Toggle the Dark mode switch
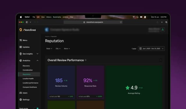The image size is (186, 109). pyautogui.click(x=36, y=108)
